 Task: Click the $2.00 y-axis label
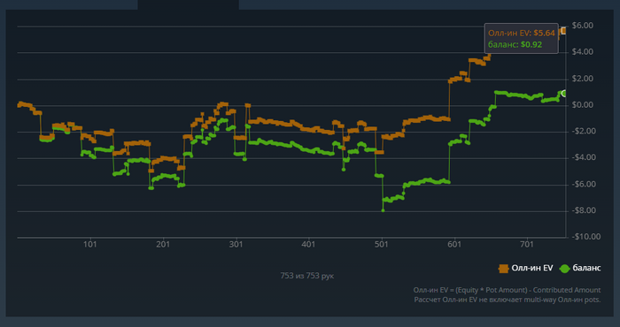[582, 79]
